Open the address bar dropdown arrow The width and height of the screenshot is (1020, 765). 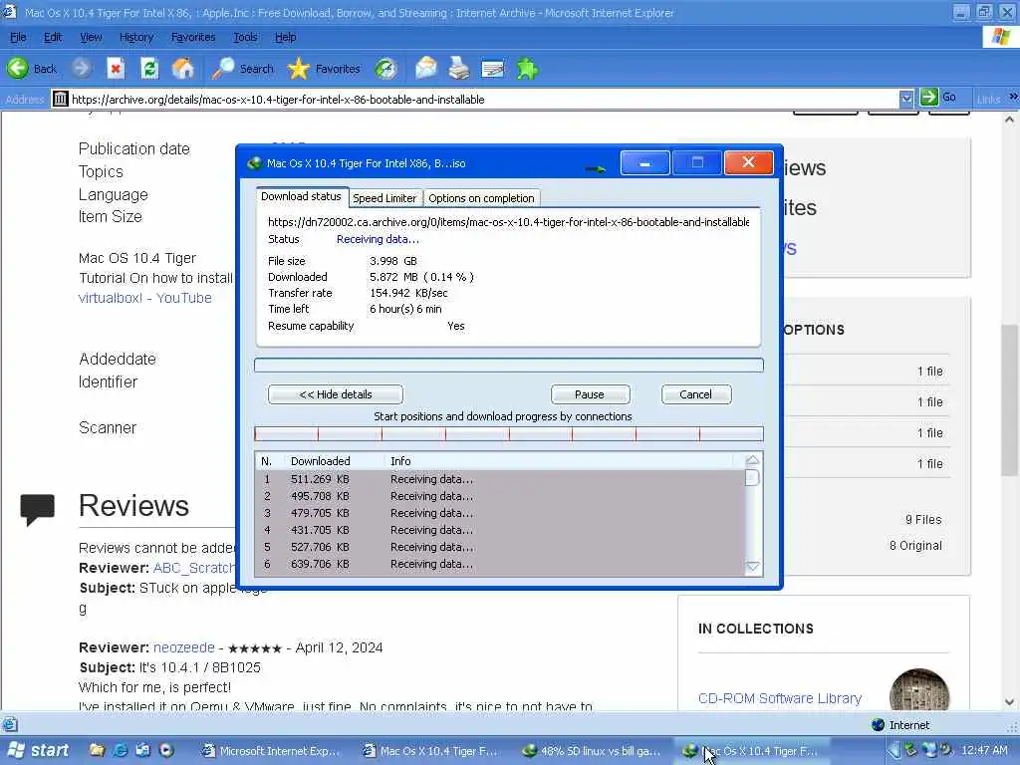906,99
